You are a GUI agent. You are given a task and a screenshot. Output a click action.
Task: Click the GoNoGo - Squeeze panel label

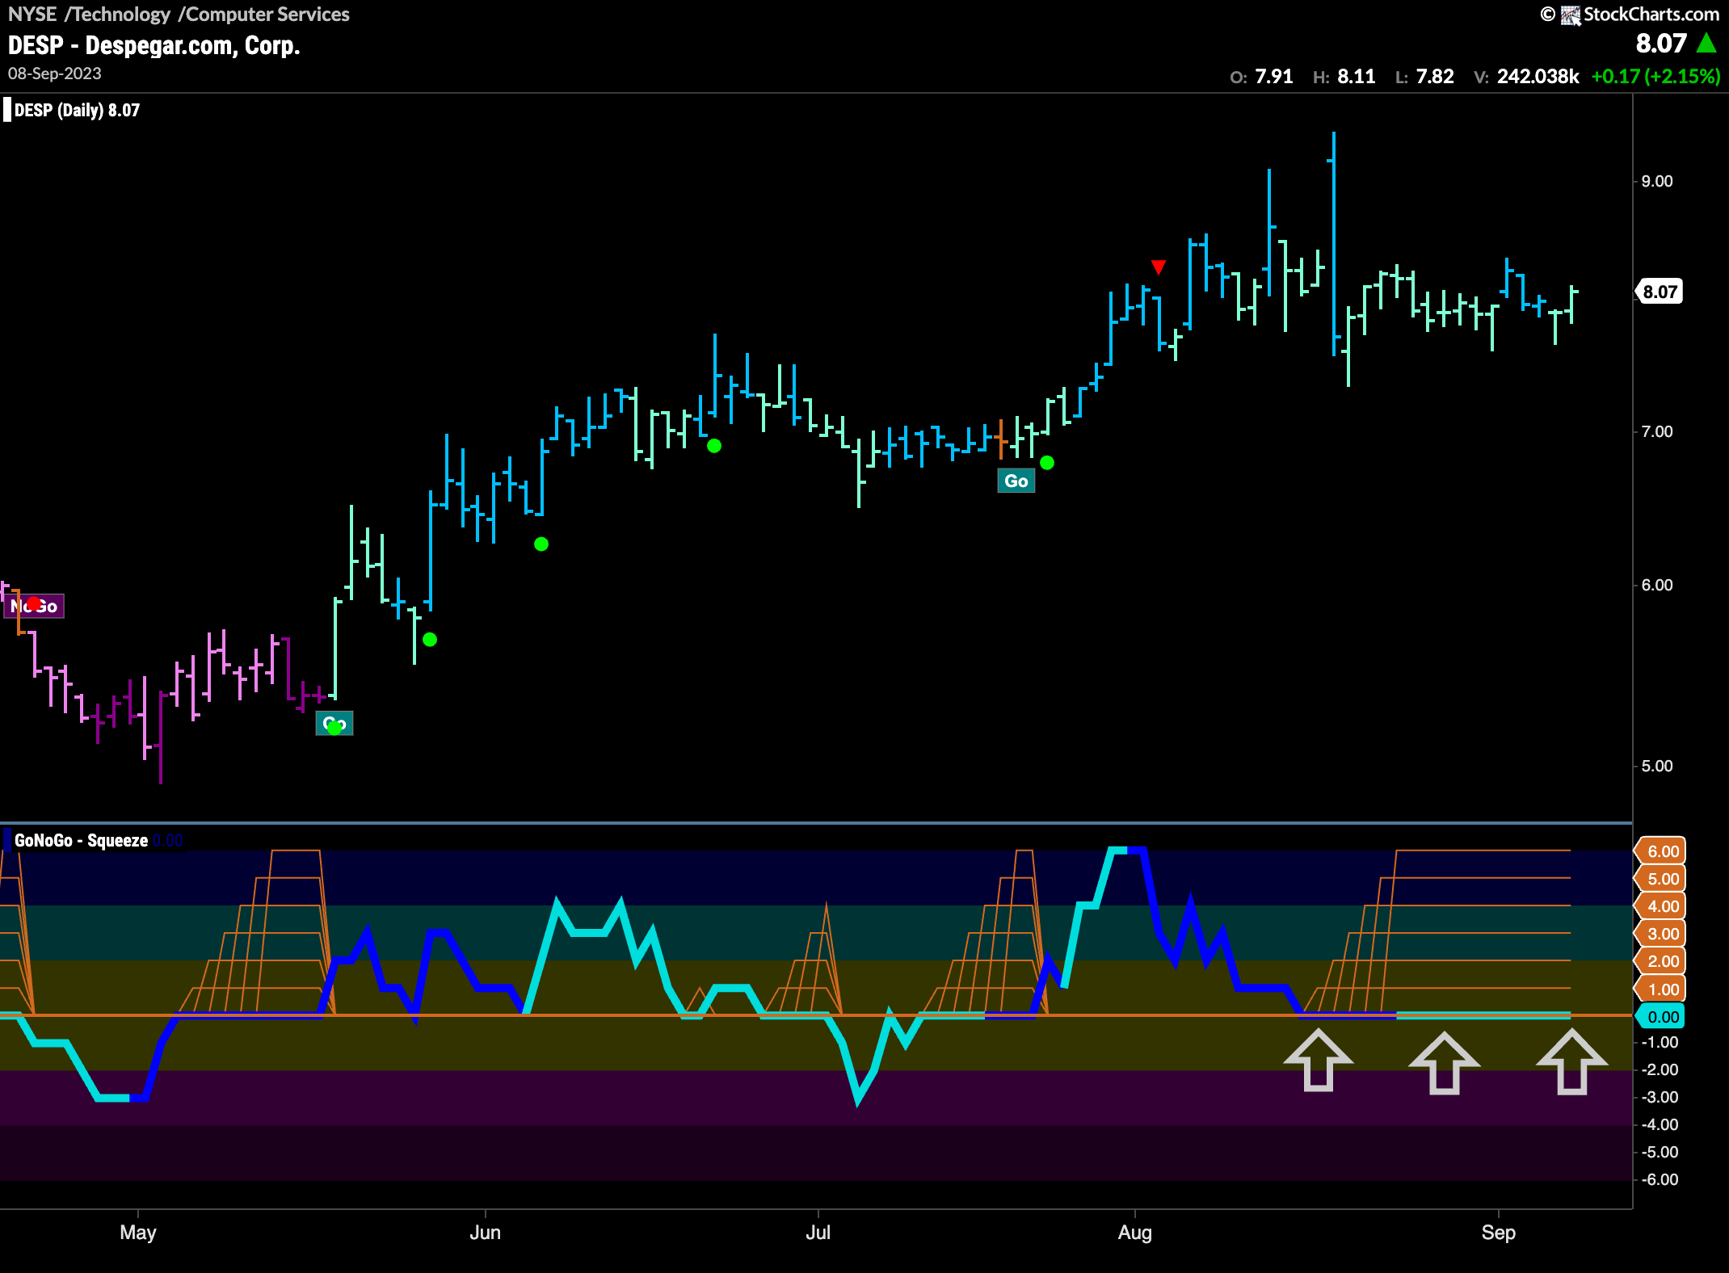(81, 840)
